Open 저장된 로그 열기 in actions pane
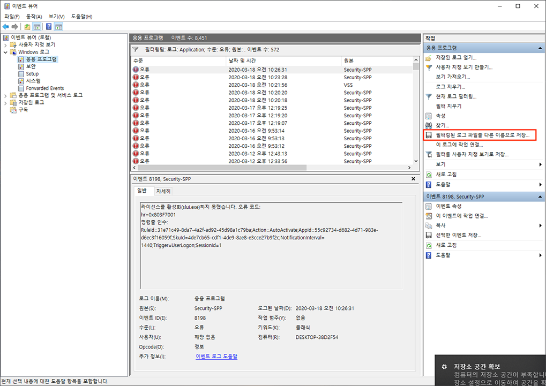This screenshot has height=386, width=546. pos(456,57)
